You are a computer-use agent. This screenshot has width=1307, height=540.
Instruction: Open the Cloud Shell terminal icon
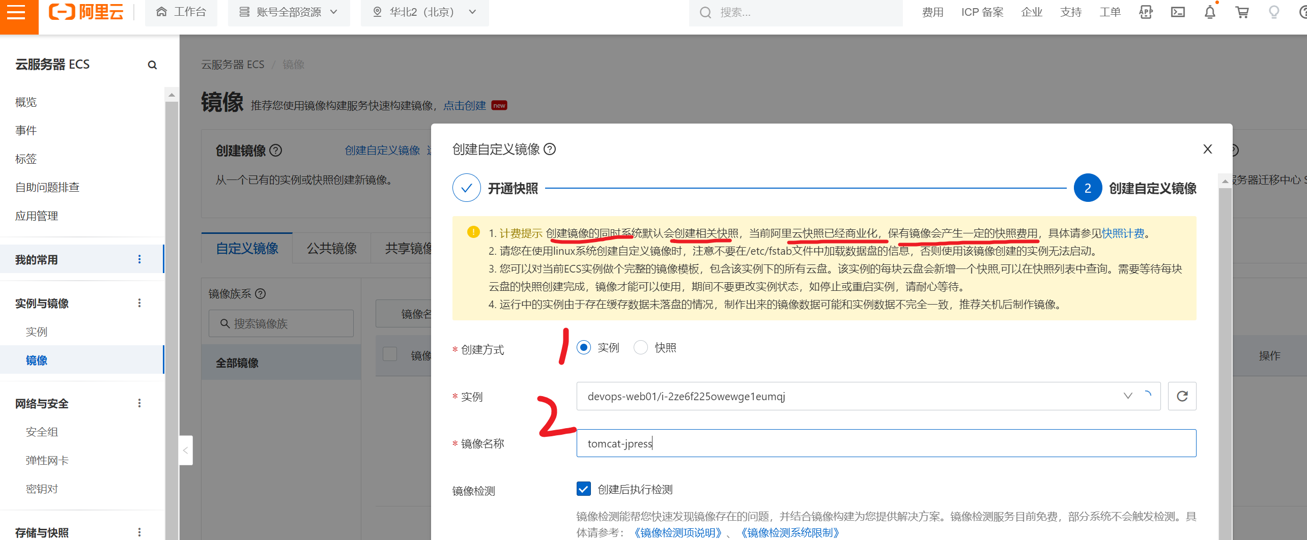(1178, 12)
